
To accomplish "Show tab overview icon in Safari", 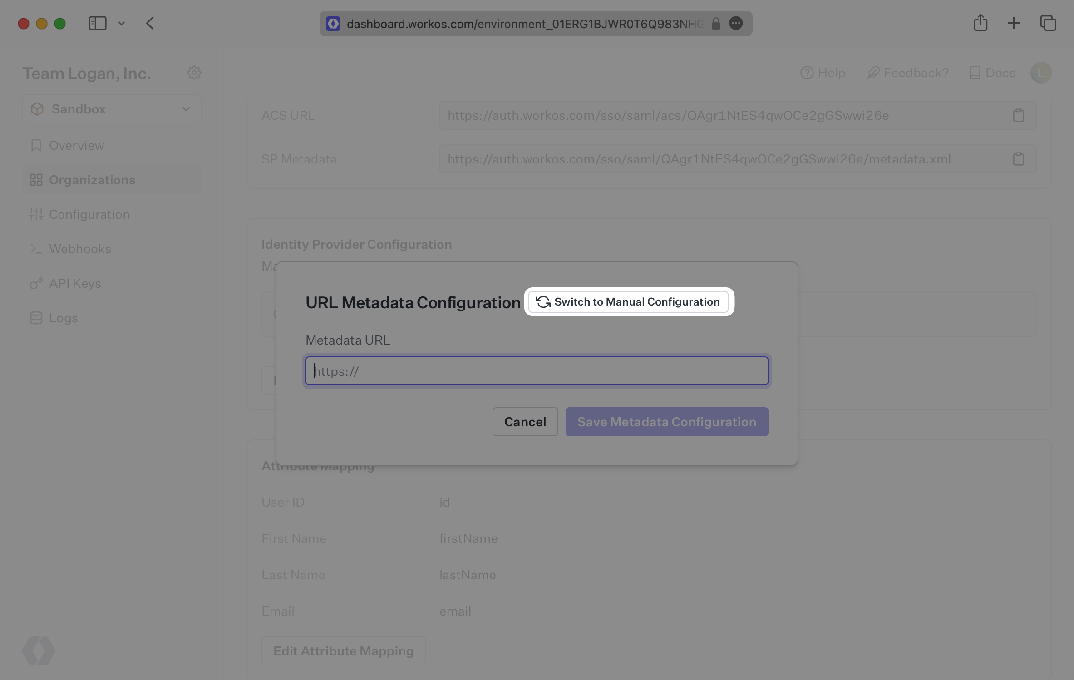I will [1048, 23].
